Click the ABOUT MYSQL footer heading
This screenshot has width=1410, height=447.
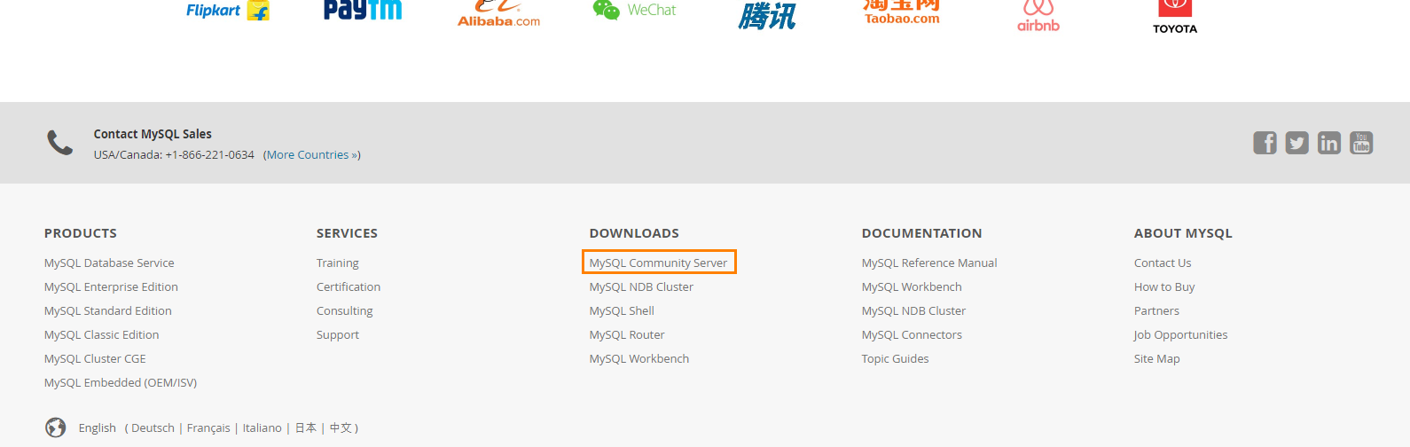(x=1183, y=233)
